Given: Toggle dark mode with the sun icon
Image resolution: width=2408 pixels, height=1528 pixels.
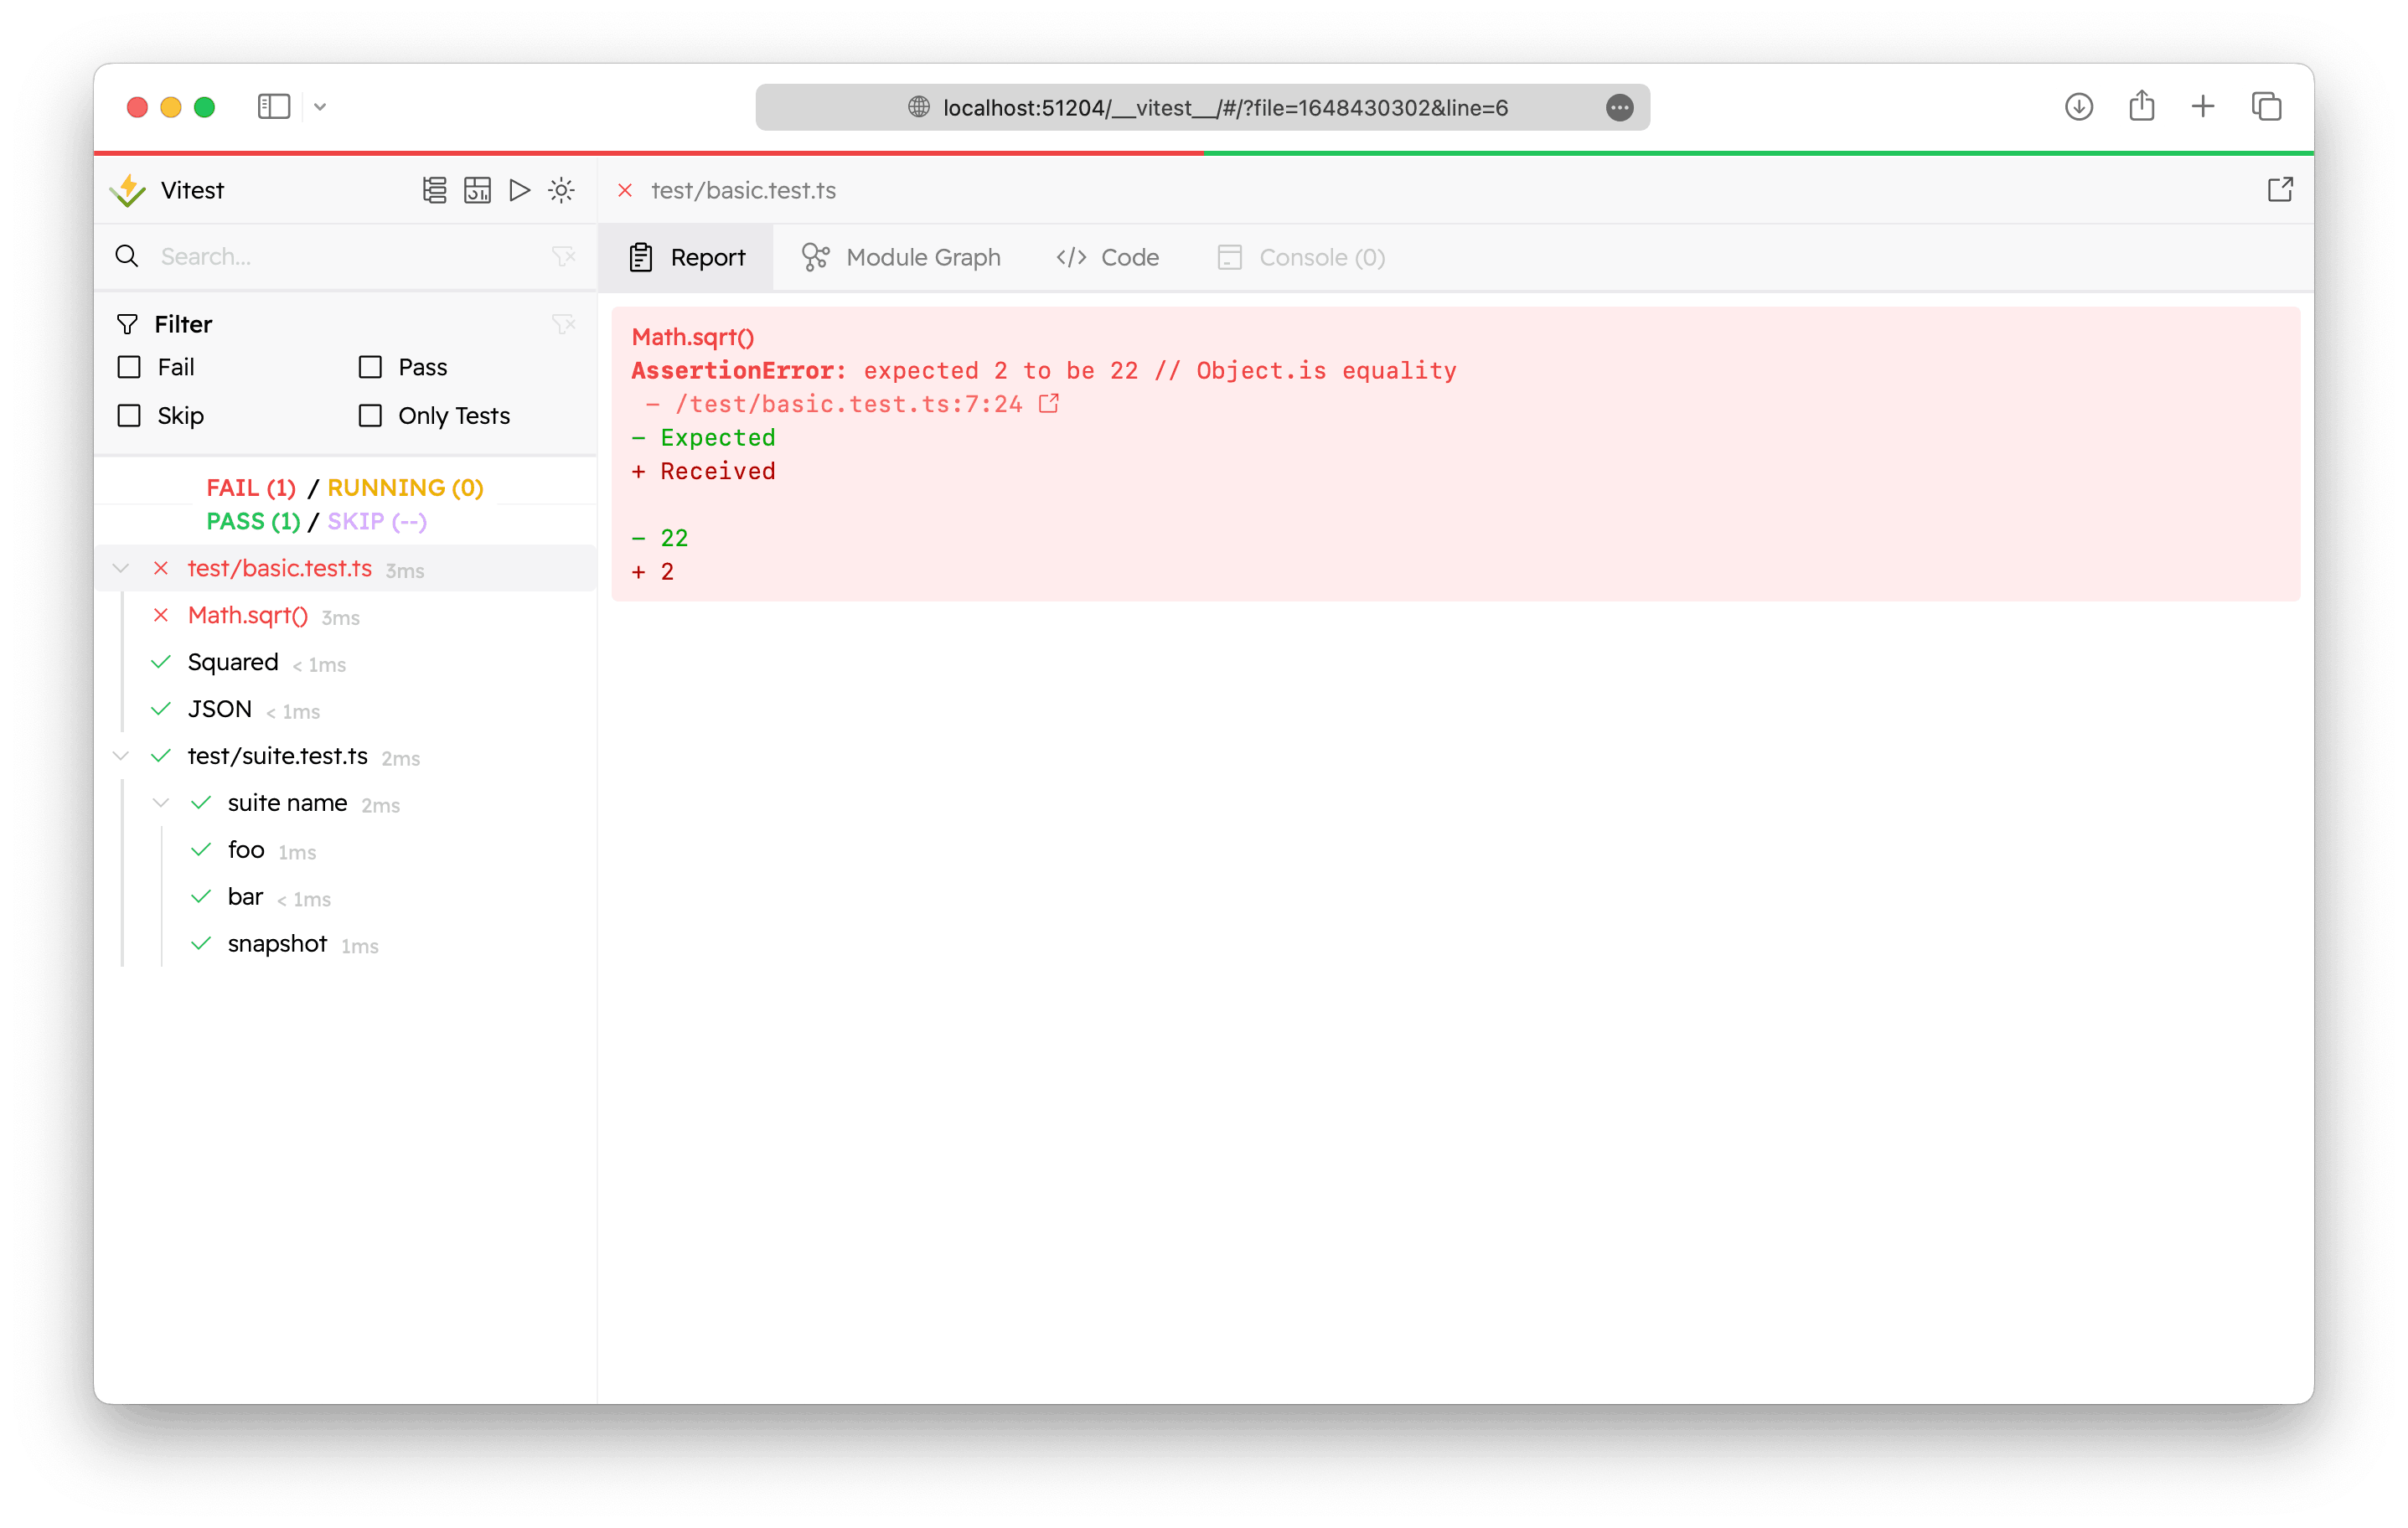Looking at the screenshot, I should click(x=561, y=190).
